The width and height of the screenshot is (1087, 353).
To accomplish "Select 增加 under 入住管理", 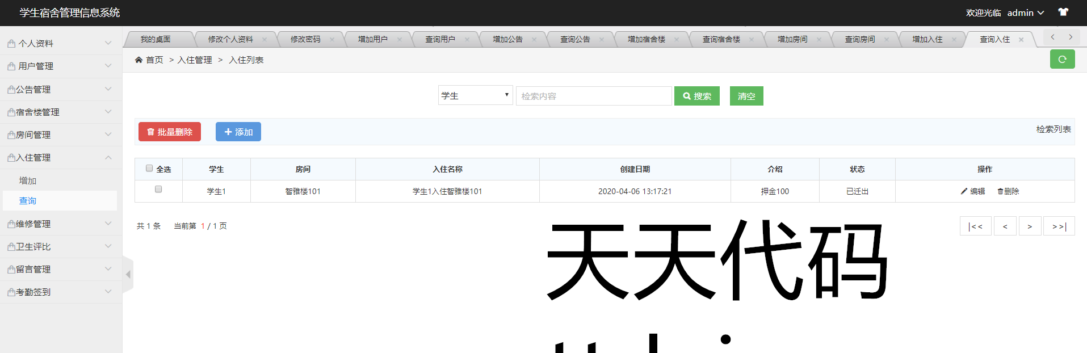I will (x=28, y=180).
